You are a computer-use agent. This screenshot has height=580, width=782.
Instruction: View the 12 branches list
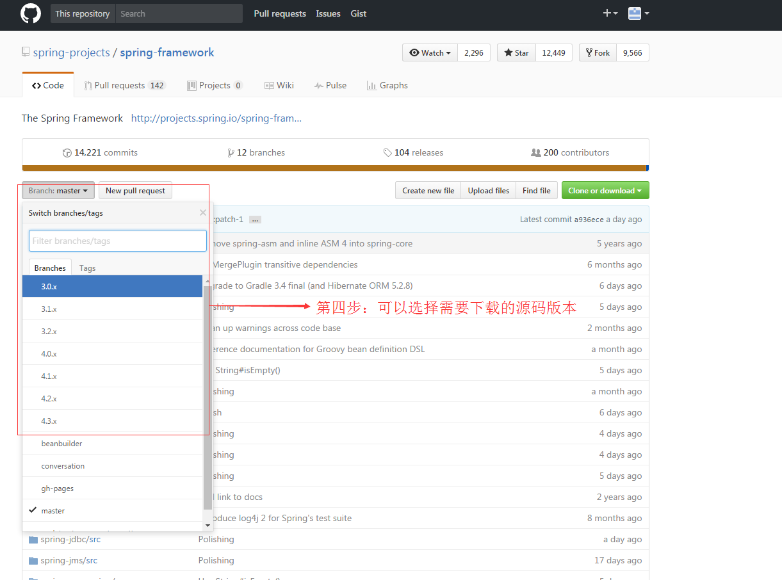tap(256, 152)
